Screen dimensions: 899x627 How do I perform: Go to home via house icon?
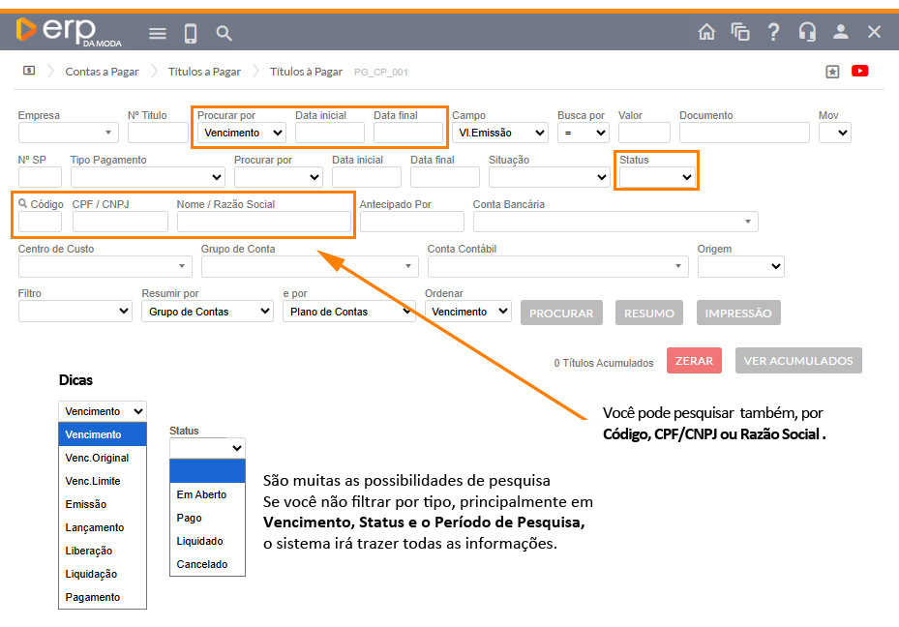[707, 31]
